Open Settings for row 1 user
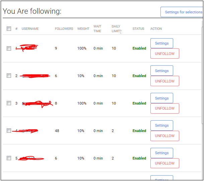The height and width of the screenshot is (181, 204). [162, 43]
